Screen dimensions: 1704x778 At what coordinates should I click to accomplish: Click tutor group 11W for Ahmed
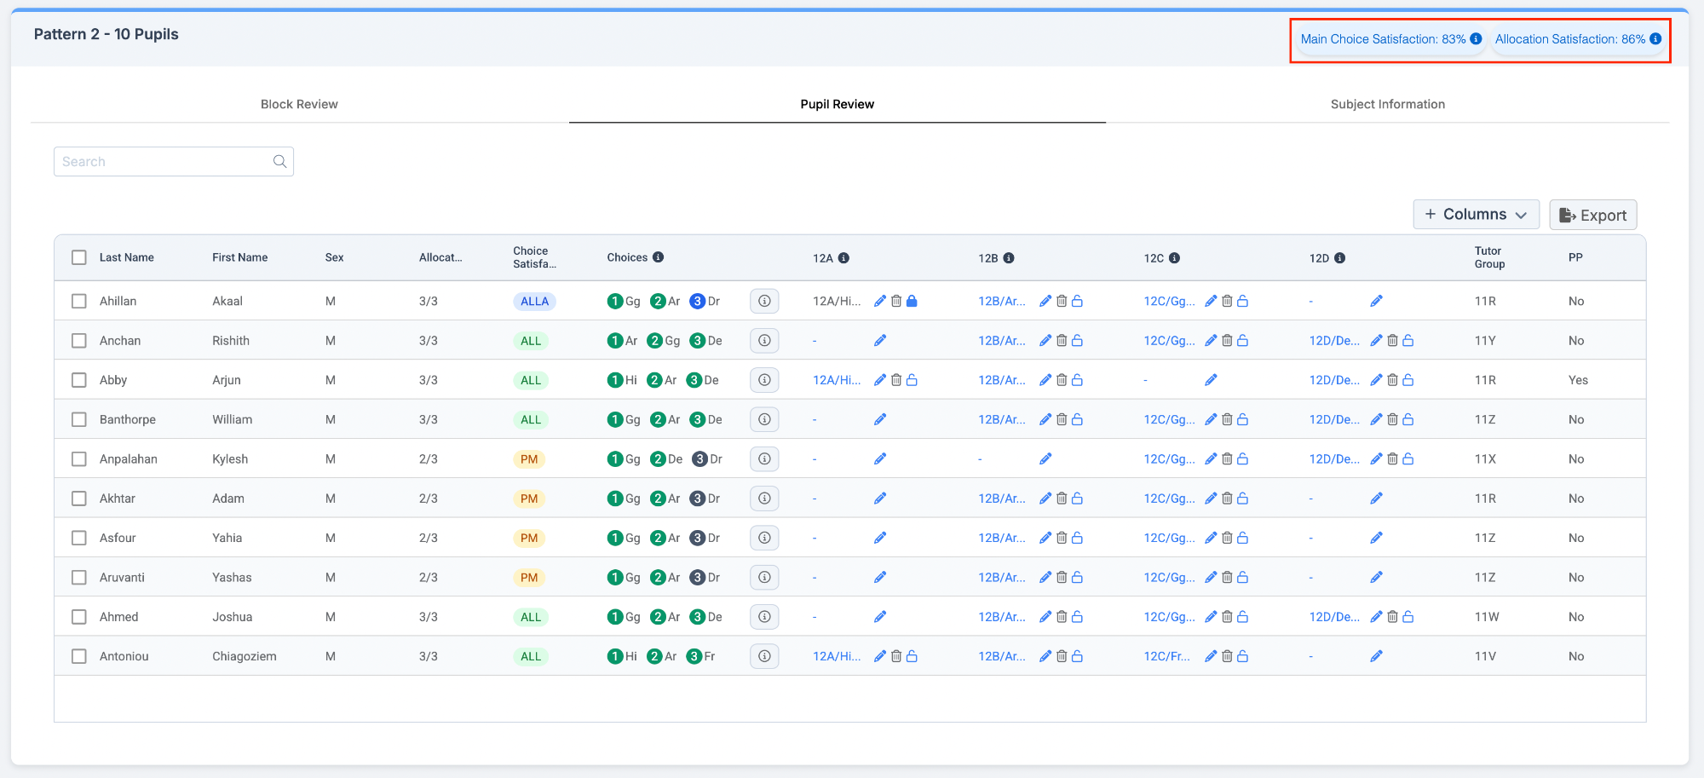coord(1487,617)
